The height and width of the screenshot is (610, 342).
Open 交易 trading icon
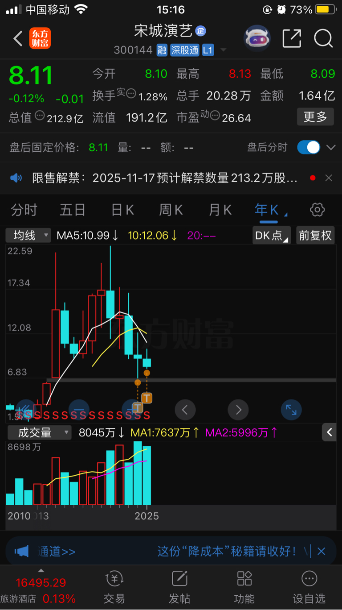pos(114,588)
